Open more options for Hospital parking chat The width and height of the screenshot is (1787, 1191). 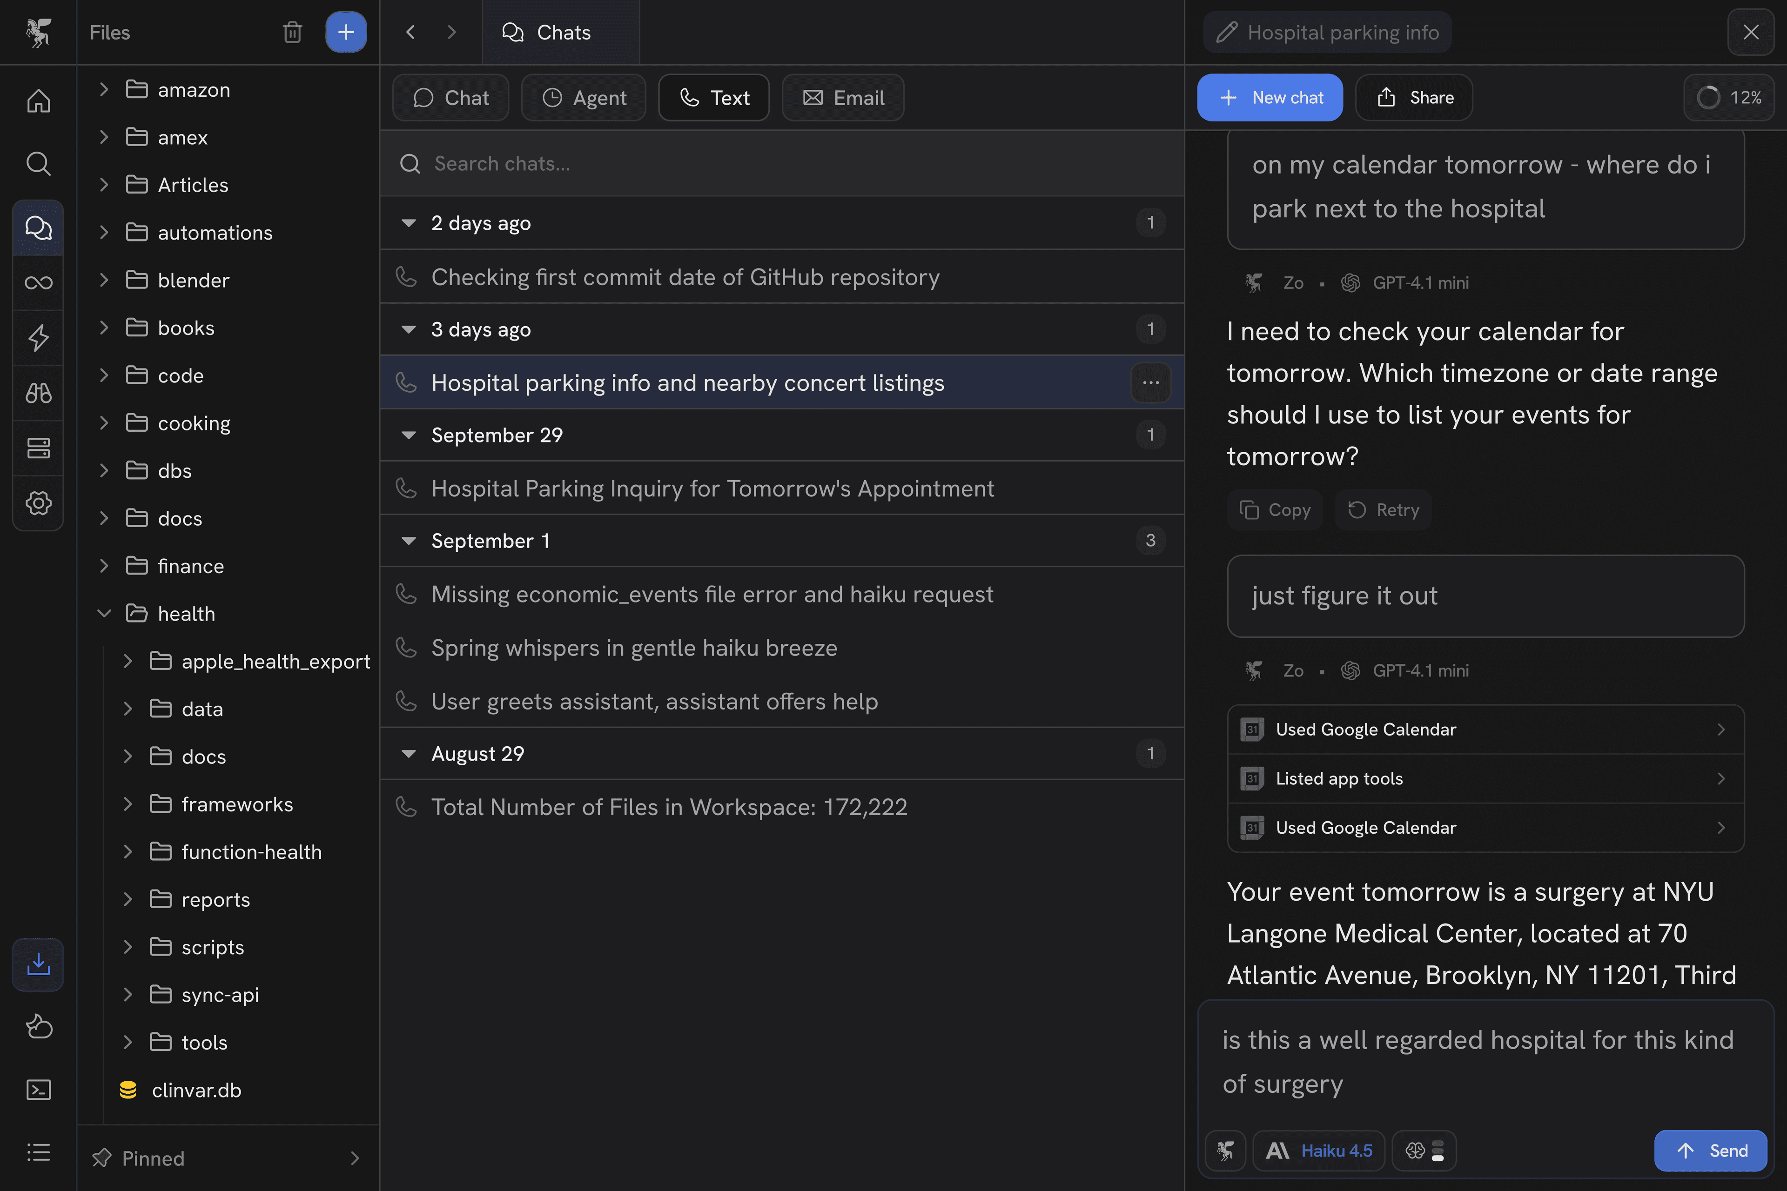1150,383
